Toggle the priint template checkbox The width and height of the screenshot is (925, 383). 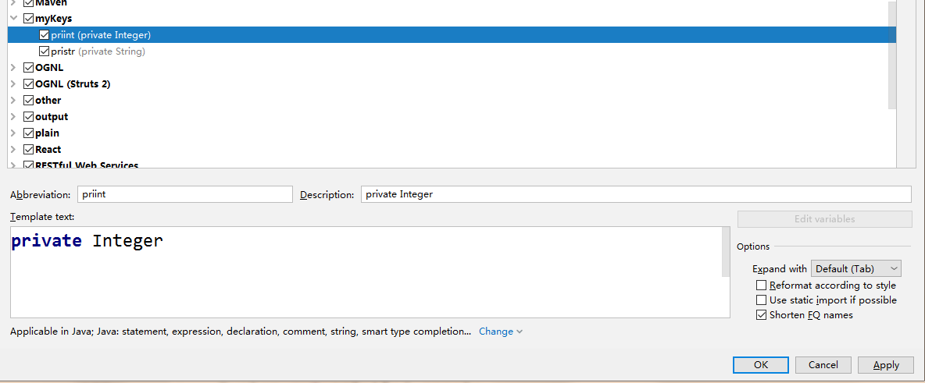click(45, 35)
